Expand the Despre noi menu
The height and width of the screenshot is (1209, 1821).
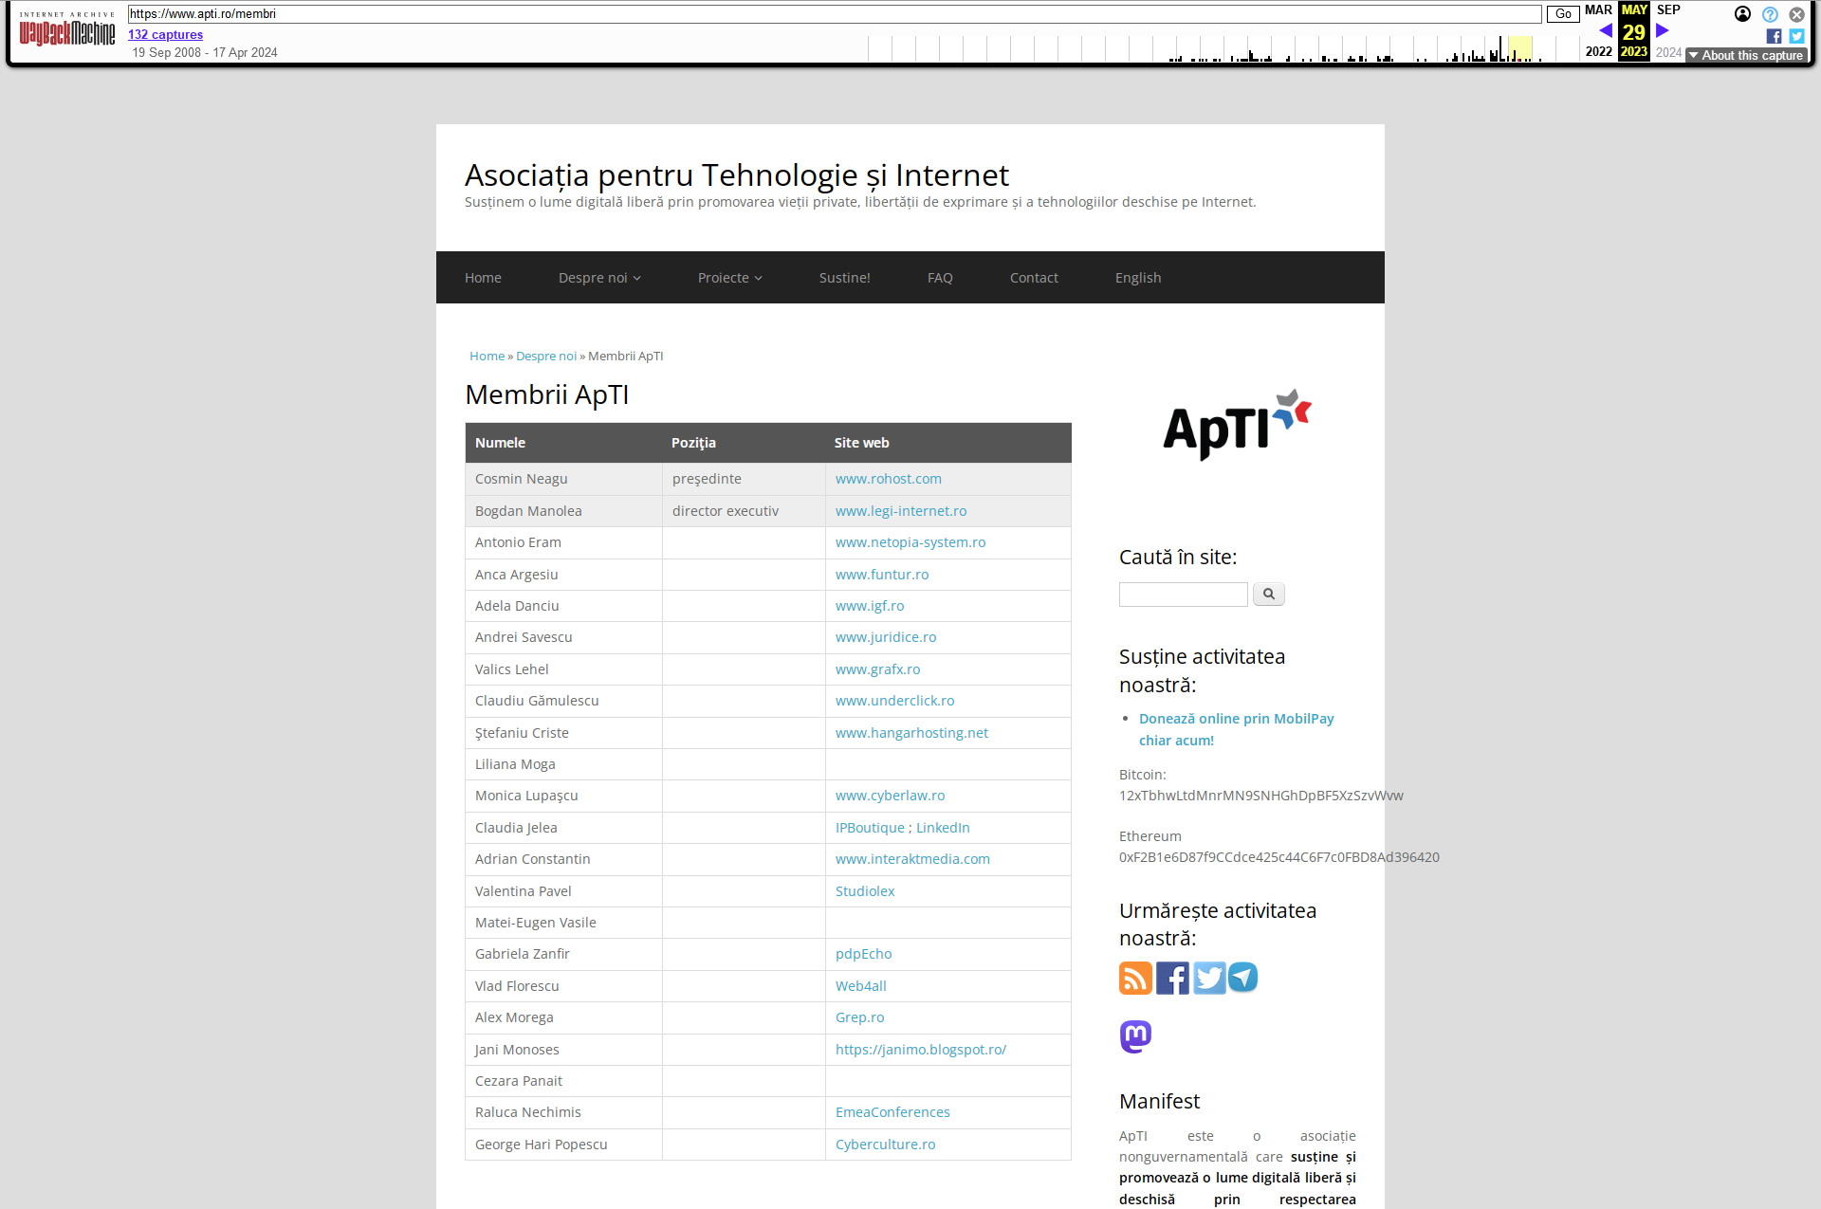pyautogui.click(x=599, y=278)
